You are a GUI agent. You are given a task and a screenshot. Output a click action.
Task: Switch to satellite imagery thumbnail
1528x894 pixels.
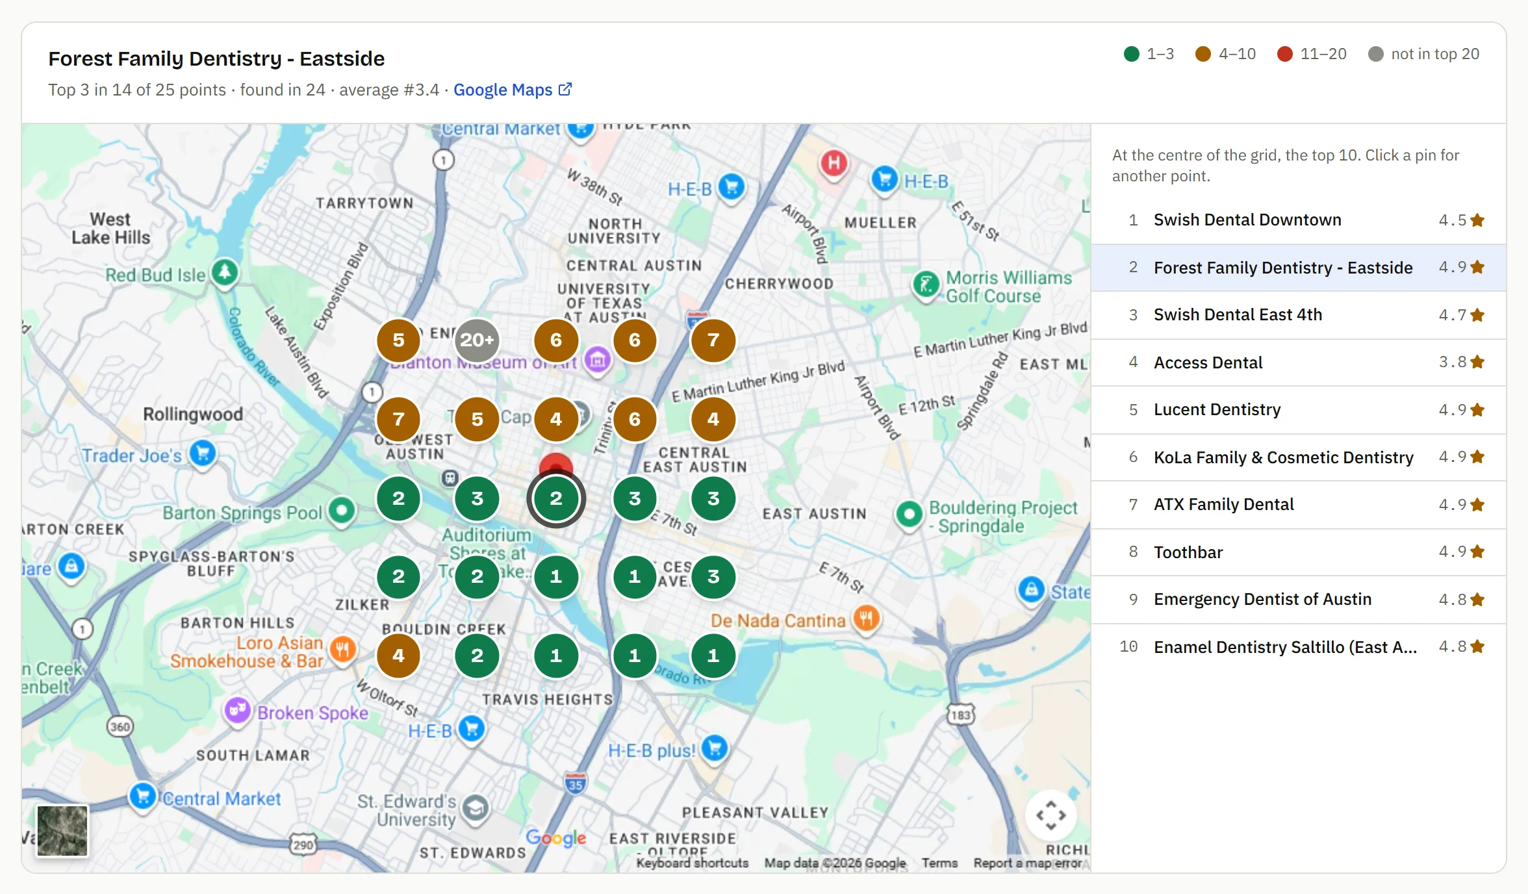62,831
